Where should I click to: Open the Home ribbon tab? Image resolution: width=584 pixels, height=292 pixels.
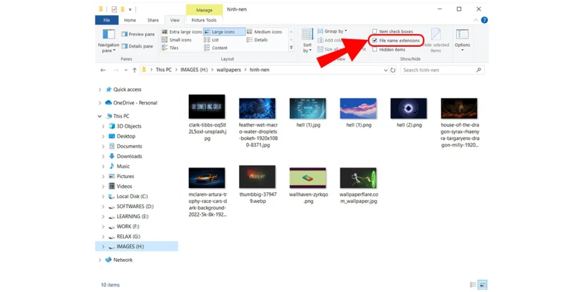(130, 20)
